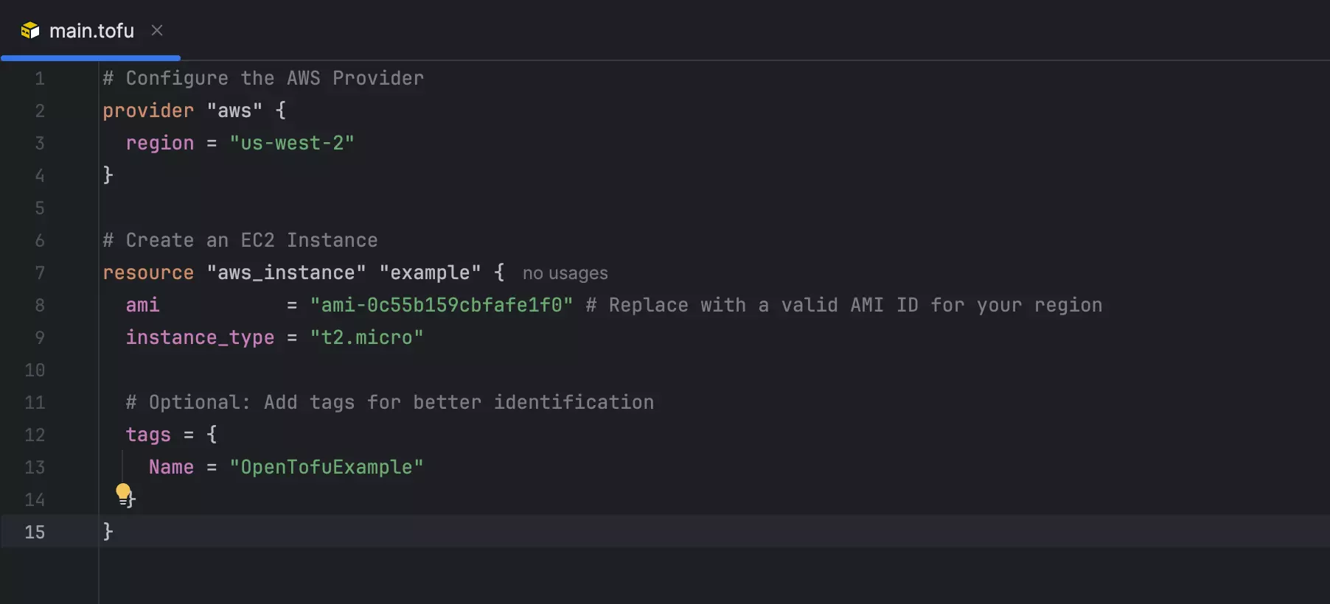Click the instance_type attribute name
This screenshot has width=1330, height=604.
(200, 337)
